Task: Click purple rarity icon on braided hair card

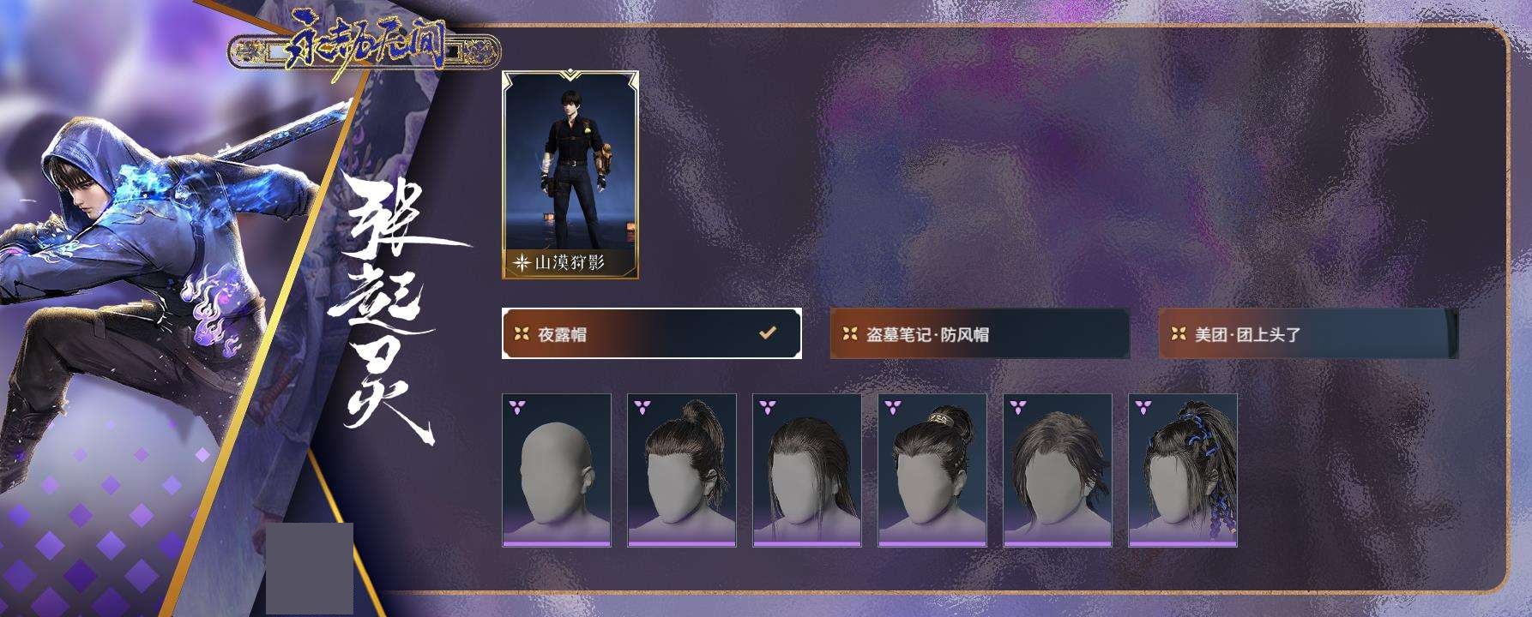Action: pyautogui.click(x=1143, y=407)
